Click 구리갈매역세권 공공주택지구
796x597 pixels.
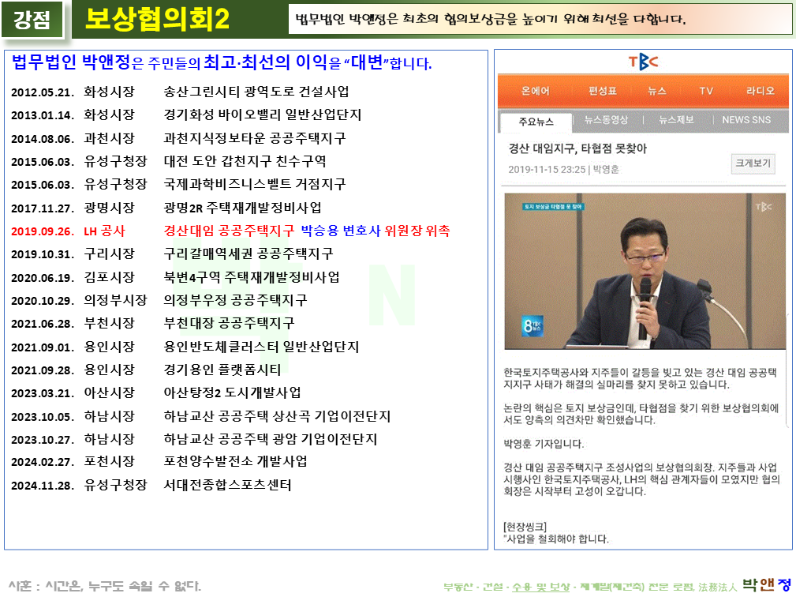coord(249,254)
